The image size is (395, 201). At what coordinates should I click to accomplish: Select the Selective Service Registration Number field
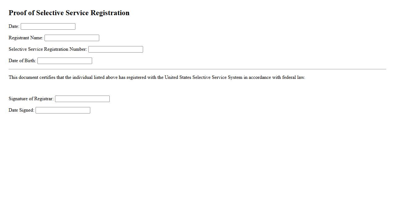116,49
